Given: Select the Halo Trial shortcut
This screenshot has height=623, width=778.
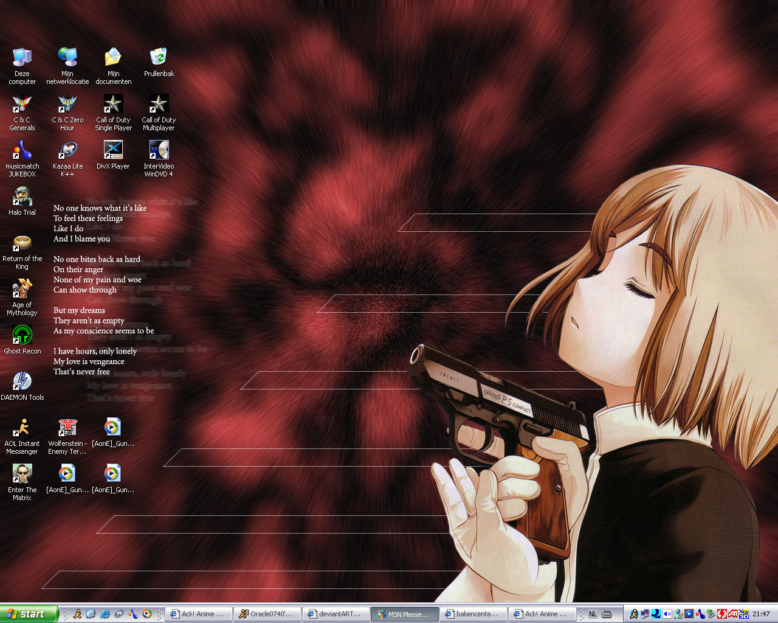Looking at the screenshot, I should pyautogui.click(x=22, y=201).
